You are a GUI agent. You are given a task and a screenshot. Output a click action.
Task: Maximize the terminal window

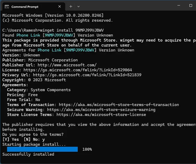(191, 5)
